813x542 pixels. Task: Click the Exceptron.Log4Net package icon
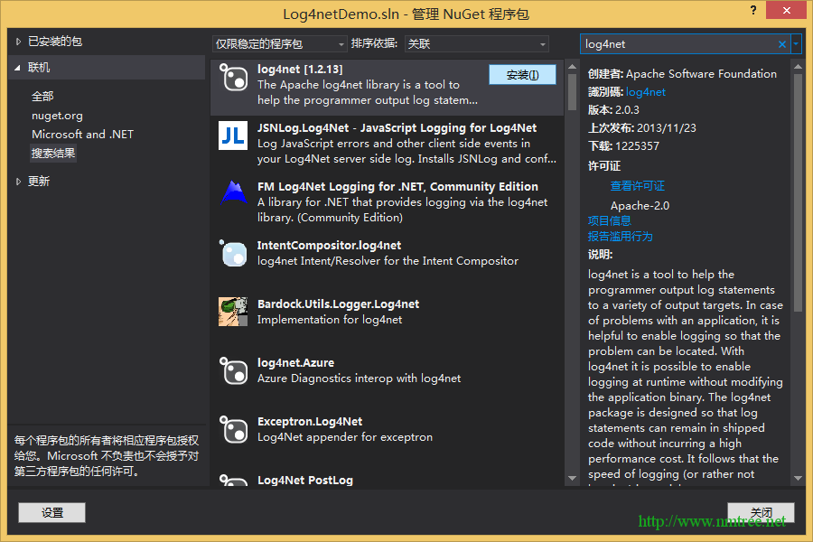tap(233, 429)
